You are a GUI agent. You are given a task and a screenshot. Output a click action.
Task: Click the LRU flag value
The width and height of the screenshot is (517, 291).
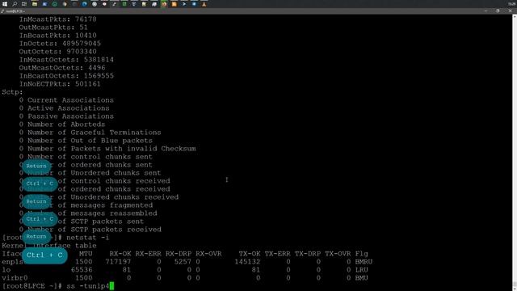(362, 270)
